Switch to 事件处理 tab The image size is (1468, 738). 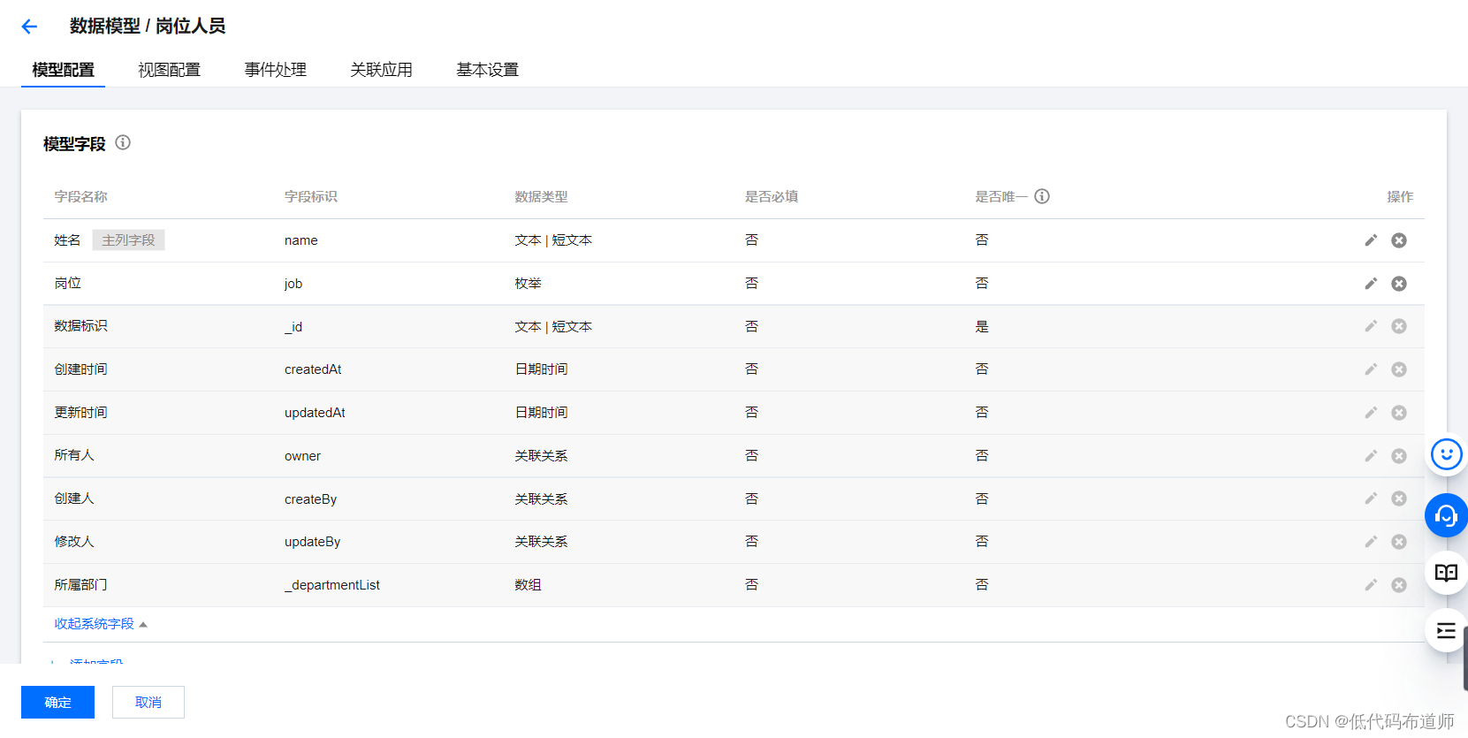(276, 70)
